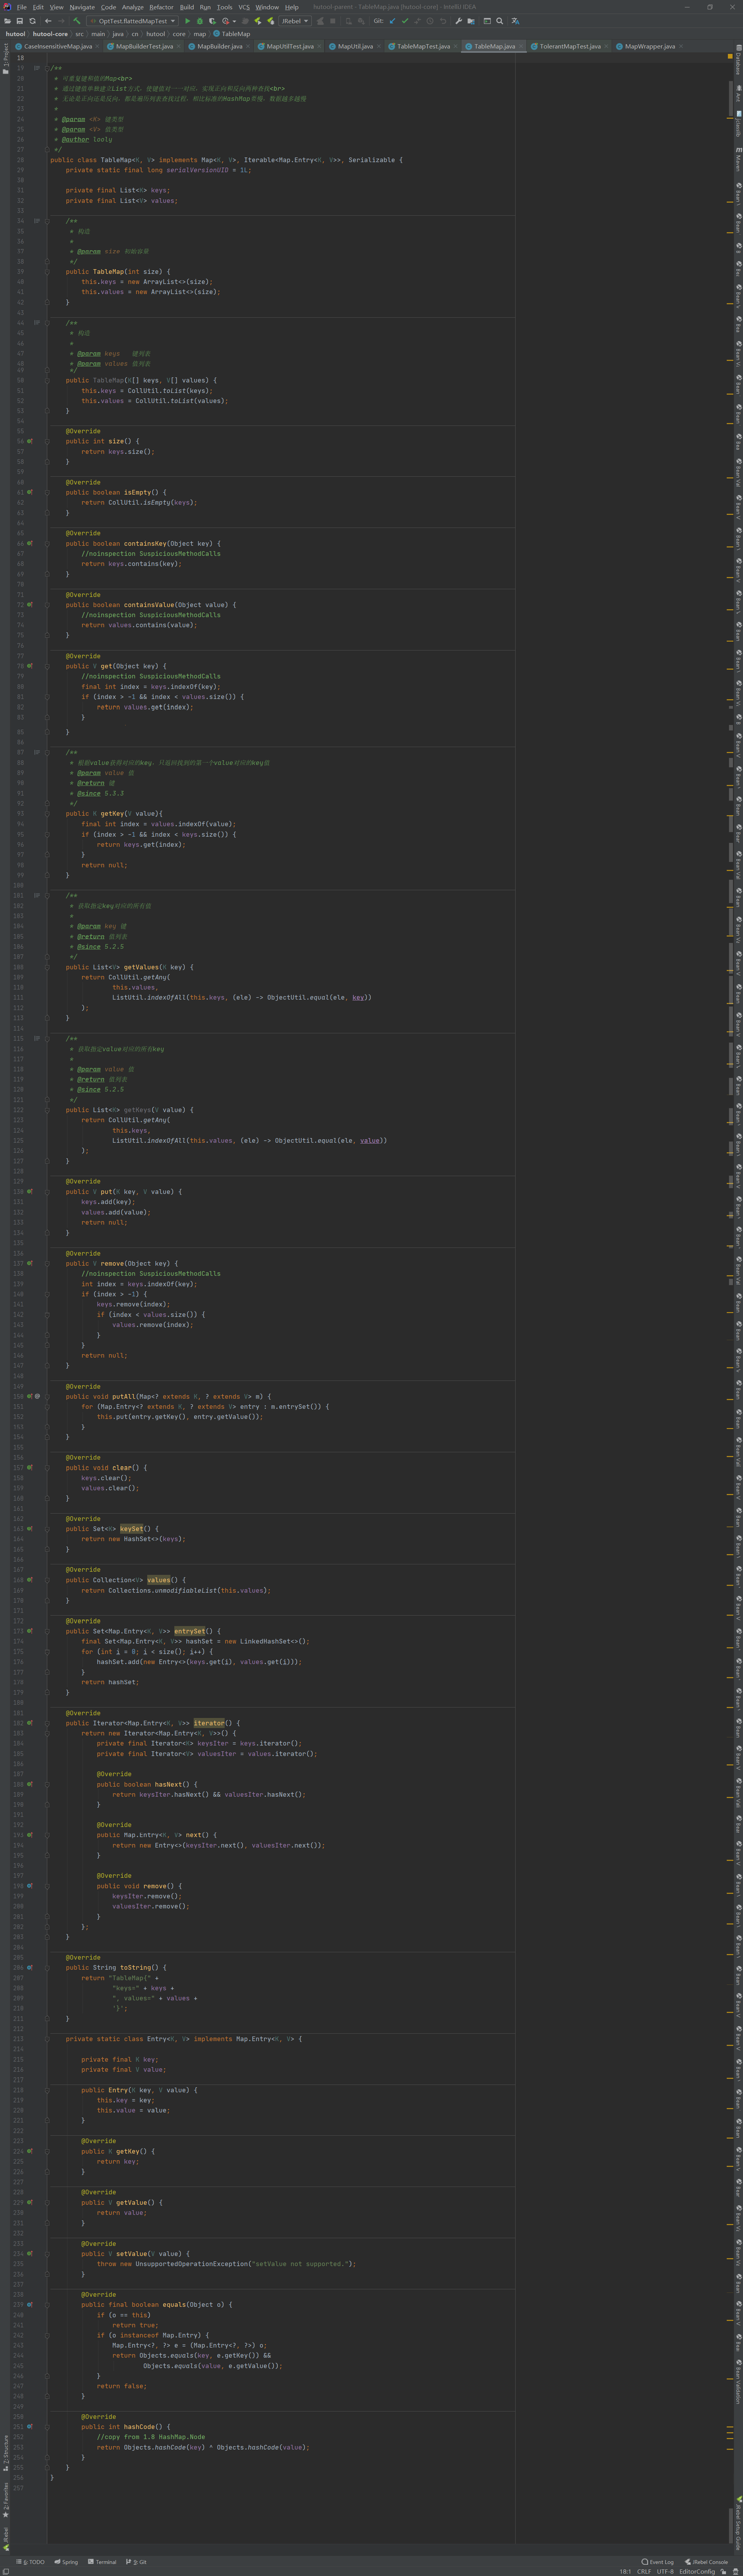Image resolution: width=743 pixels, height=2576 pixels.
Task: Open Event Log in status bar
Action: [657, 2562]
